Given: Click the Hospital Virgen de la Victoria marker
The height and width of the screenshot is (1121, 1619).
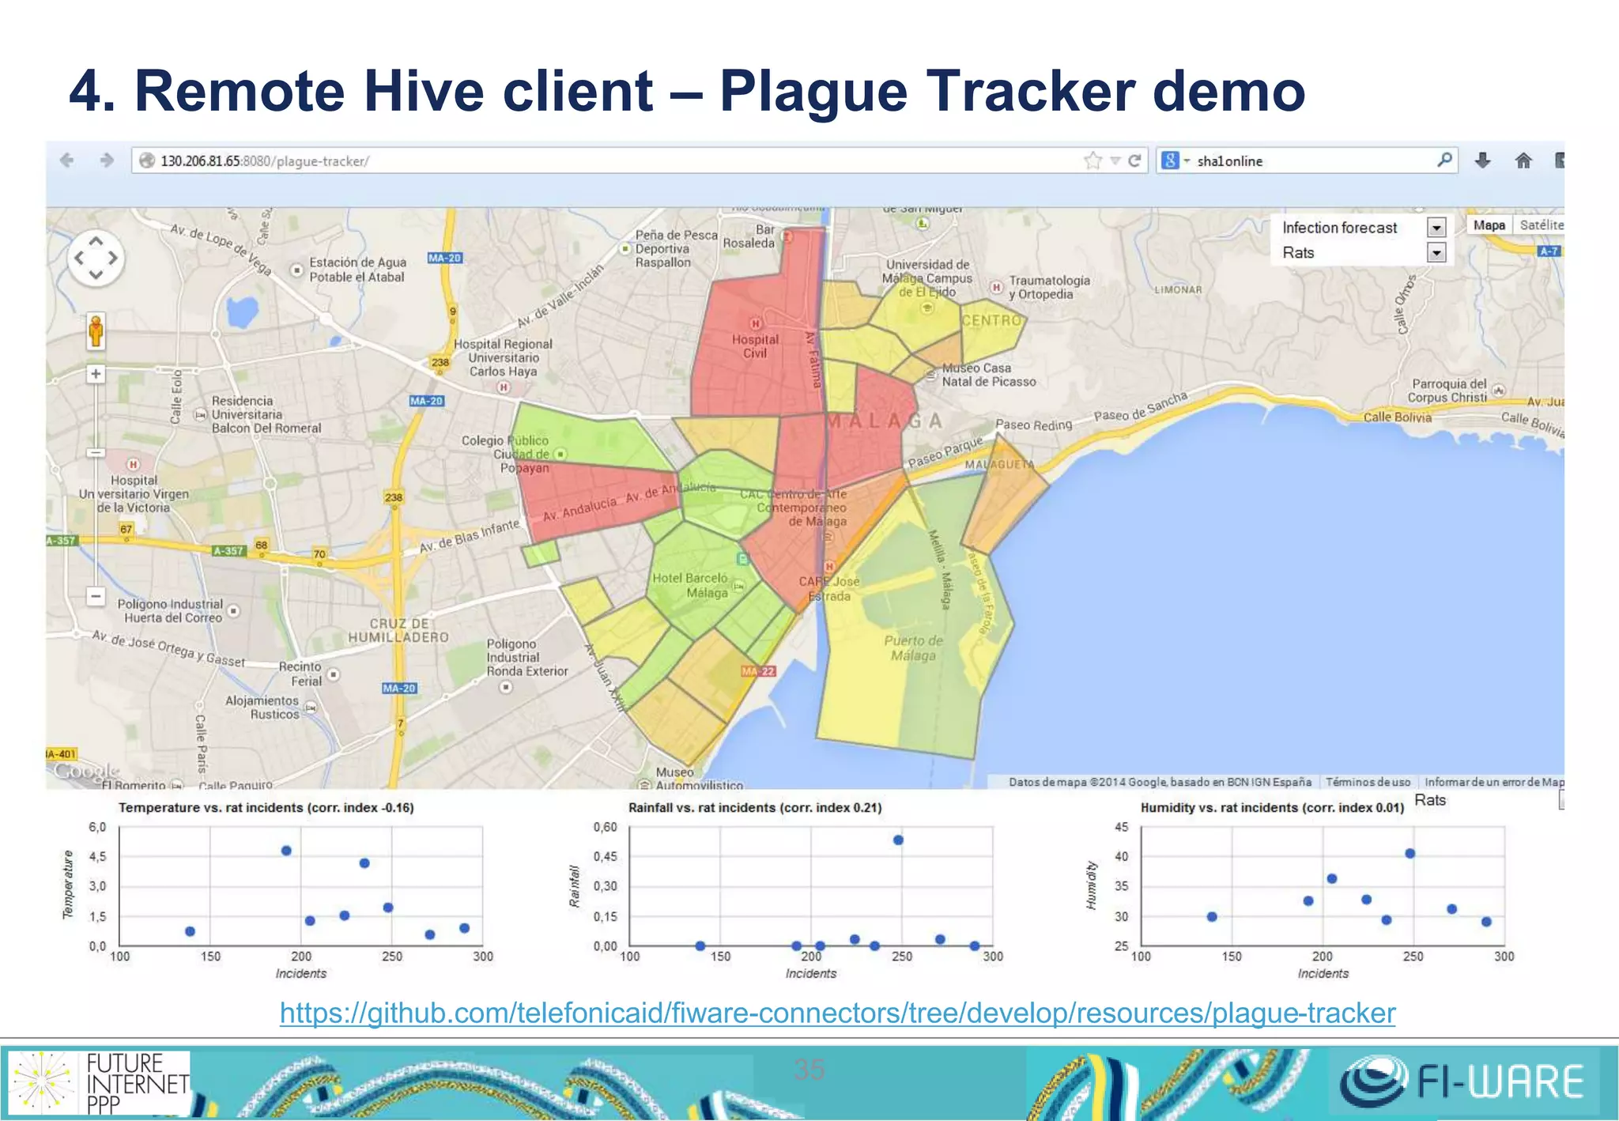Looking at the screenshot, I should (x=133, y=464).
